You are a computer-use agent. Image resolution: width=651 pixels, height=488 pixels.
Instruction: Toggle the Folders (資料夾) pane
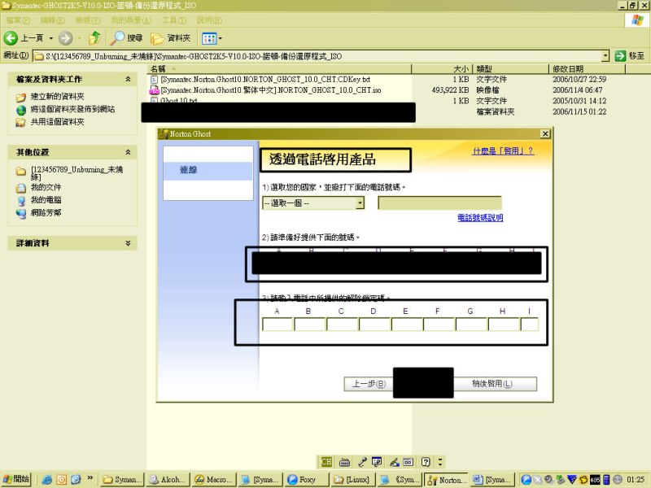(171, 38)
